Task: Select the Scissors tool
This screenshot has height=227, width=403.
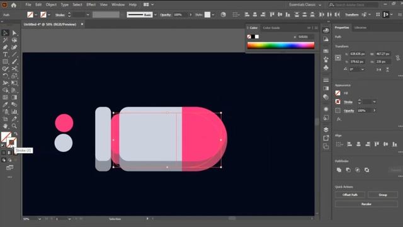Action: [14, 69]
